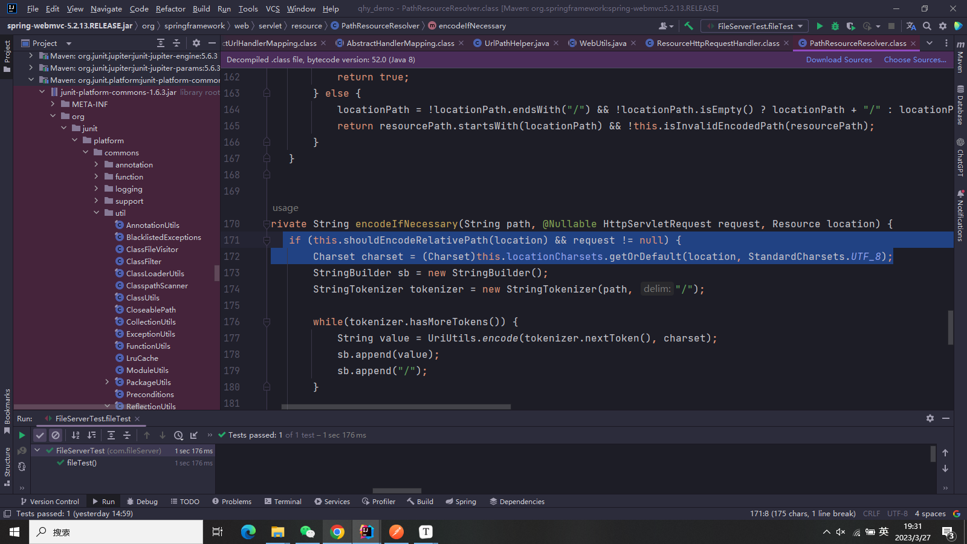Toggle the Project side panel tab

7,56
